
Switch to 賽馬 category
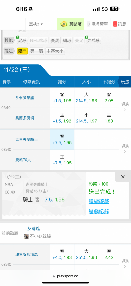(x=55, y=41)
